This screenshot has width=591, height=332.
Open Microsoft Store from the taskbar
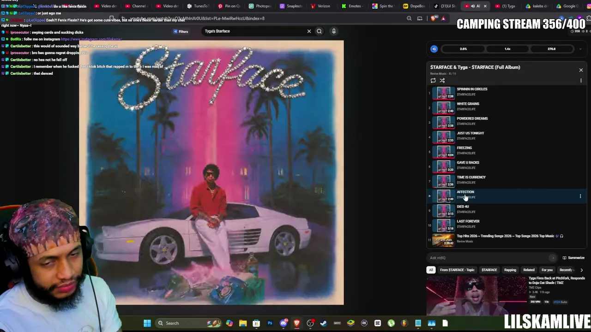point(256,323)
